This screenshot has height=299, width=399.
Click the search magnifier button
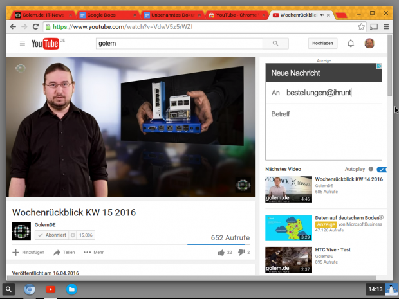click(x=275, y=44)
